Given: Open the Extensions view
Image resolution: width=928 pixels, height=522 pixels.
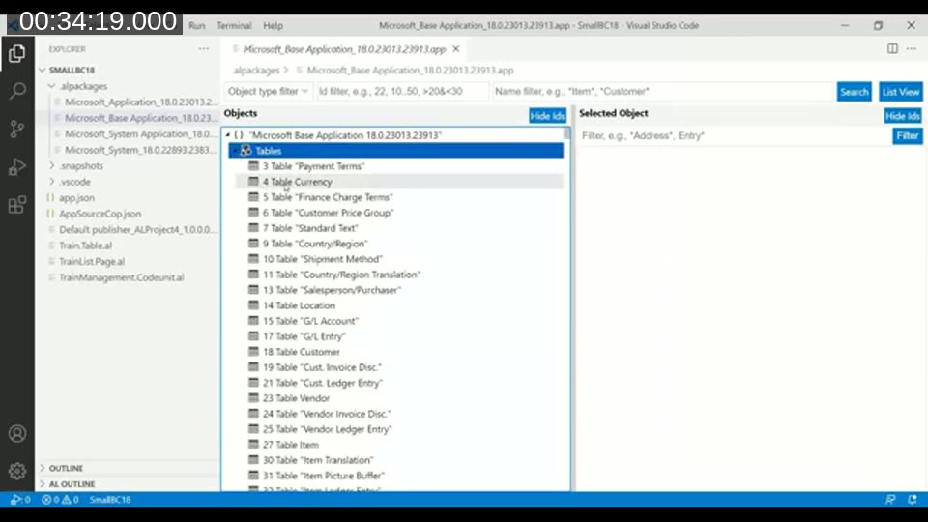Looking at the screenshot, I should click(x=17, y=205).
